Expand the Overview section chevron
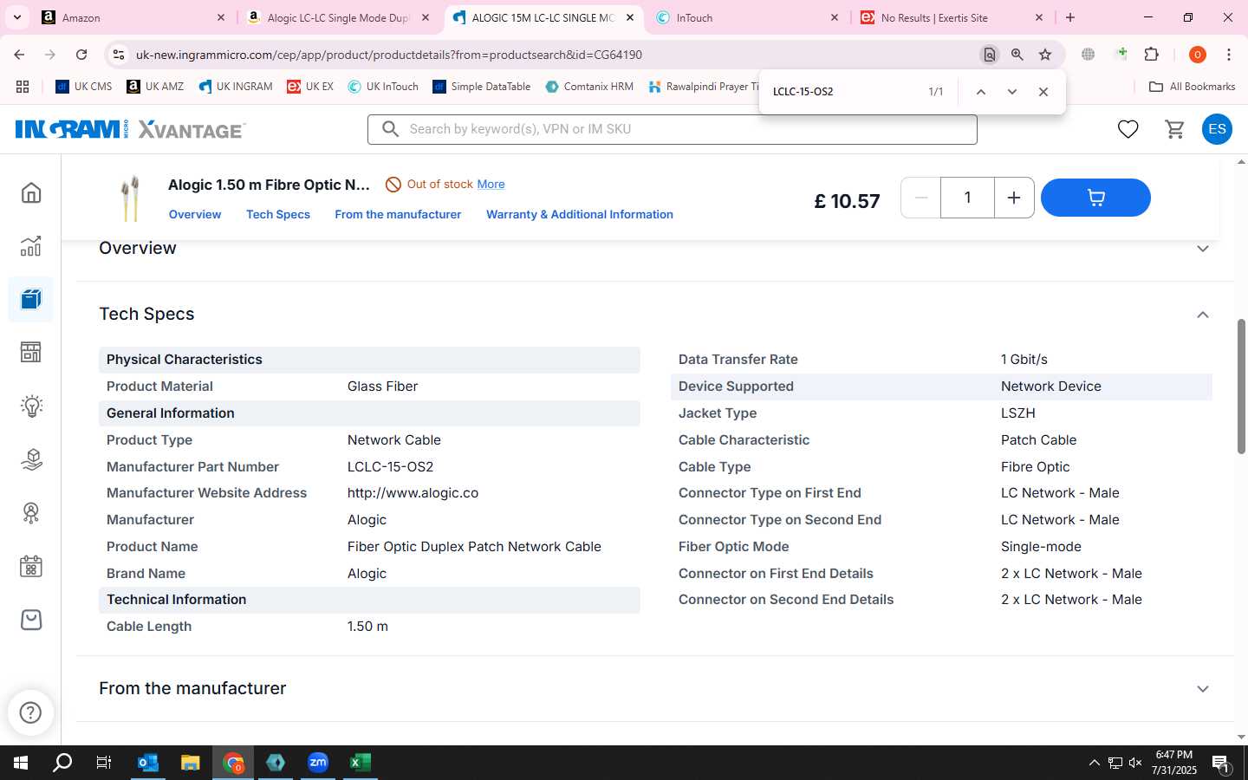The height and width of the screenshot is (780, 1248). tap(1203, 249)
